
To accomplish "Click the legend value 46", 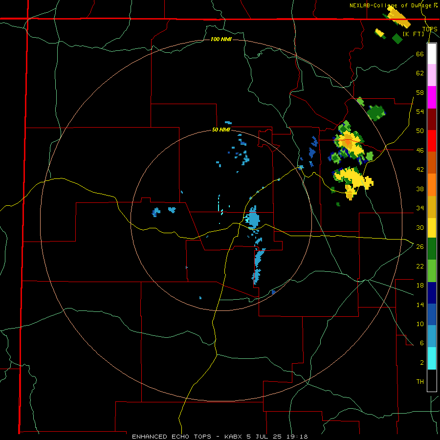I will coord(420,151).
